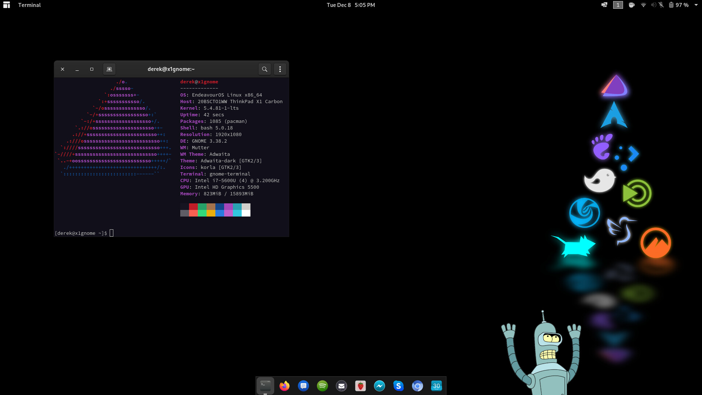The height and width of the screenshot is (395, 702).
Task: Launch the Chromium browser
Action: tap(418, 386)
